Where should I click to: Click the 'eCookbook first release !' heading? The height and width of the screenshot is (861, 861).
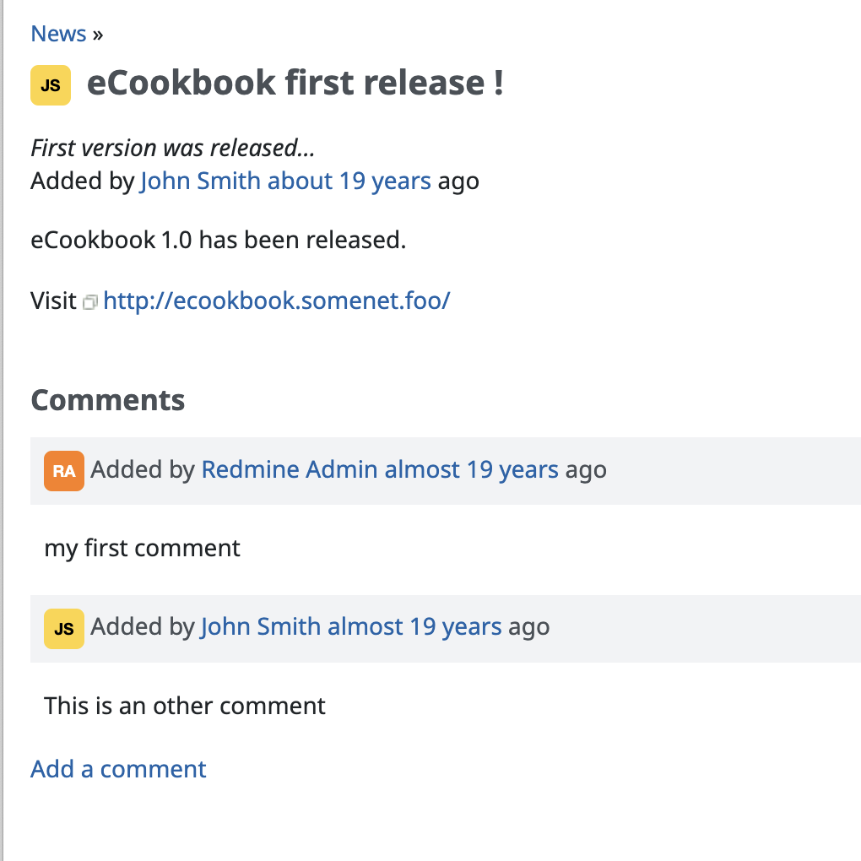click(x=295, y=84)
